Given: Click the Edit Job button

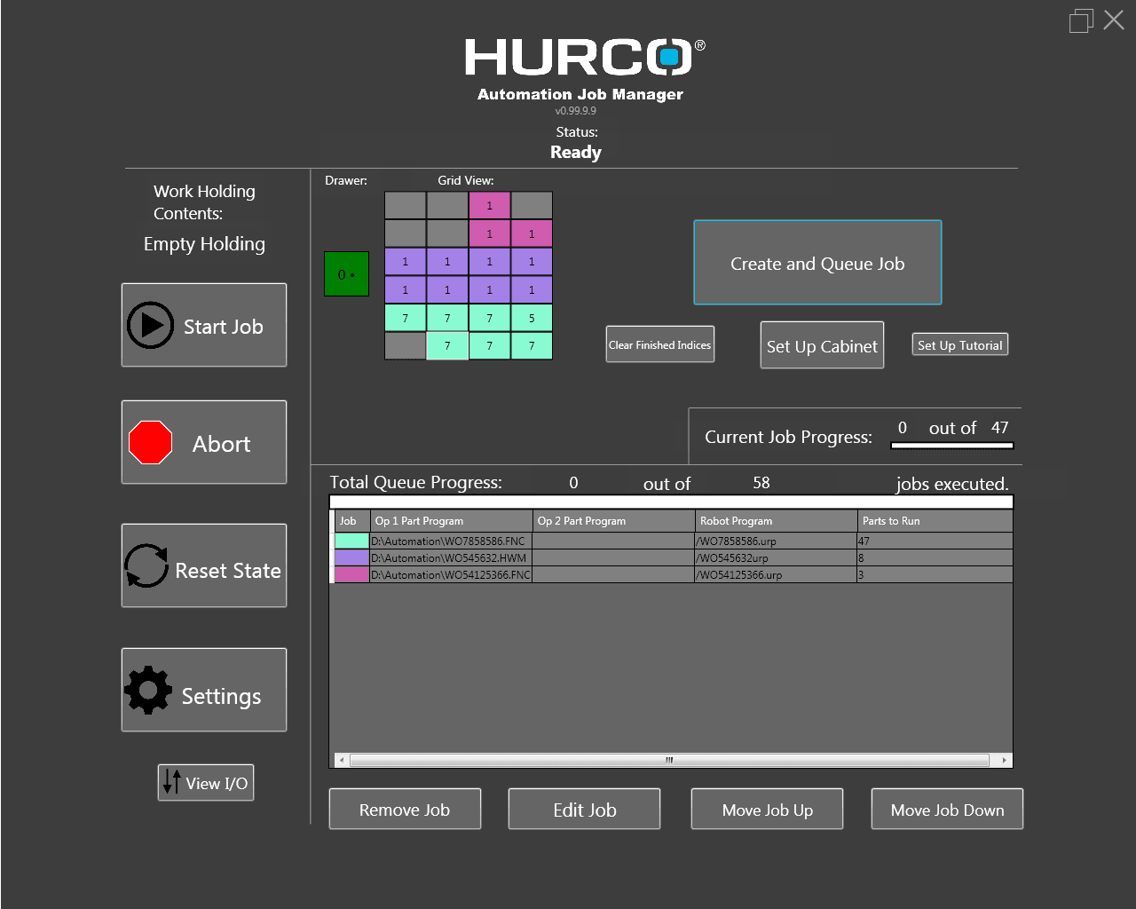Looking at the screenshot, I should point(584,810).
